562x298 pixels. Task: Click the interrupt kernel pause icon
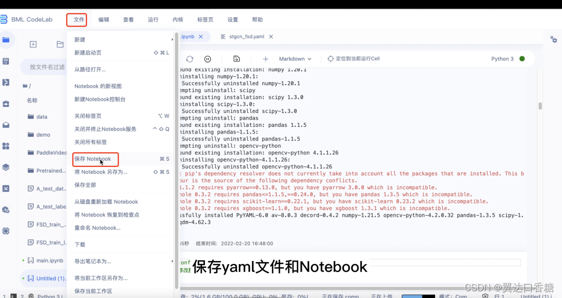click(208, 59)
